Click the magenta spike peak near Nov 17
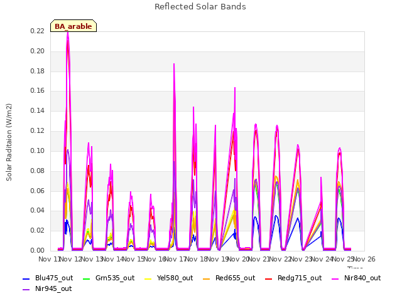The image size is (402, 301). click(174, 64)
